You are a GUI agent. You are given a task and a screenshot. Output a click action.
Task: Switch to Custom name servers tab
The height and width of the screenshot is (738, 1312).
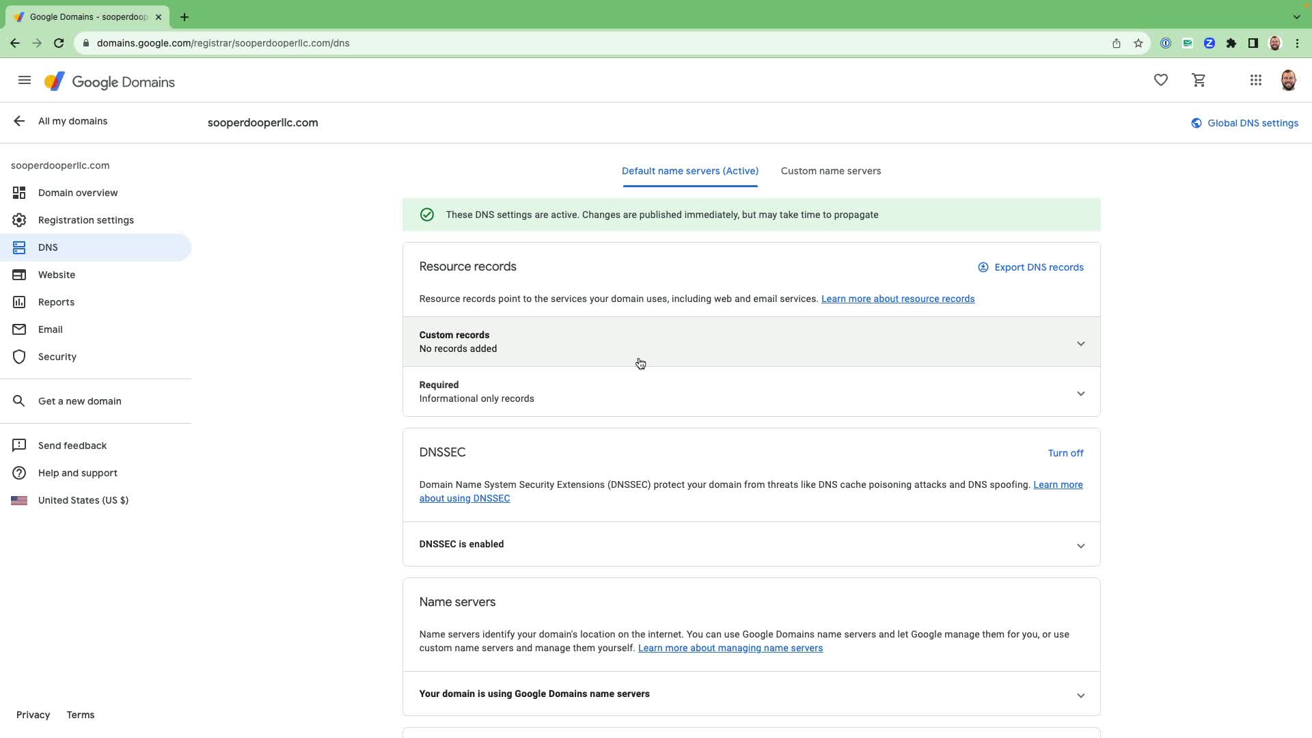pyautogui.click(x=830, y=171)
